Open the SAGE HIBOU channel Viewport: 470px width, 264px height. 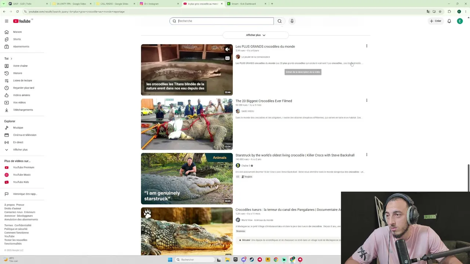[x=247, y=111]
